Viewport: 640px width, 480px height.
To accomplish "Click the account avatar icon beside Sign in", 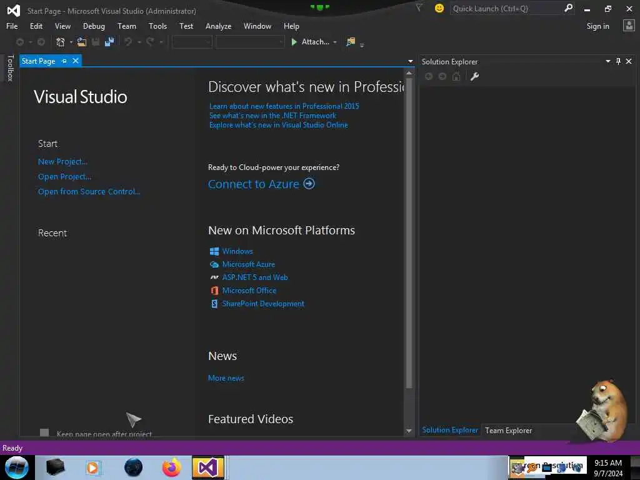I will (x=629, y=26).
